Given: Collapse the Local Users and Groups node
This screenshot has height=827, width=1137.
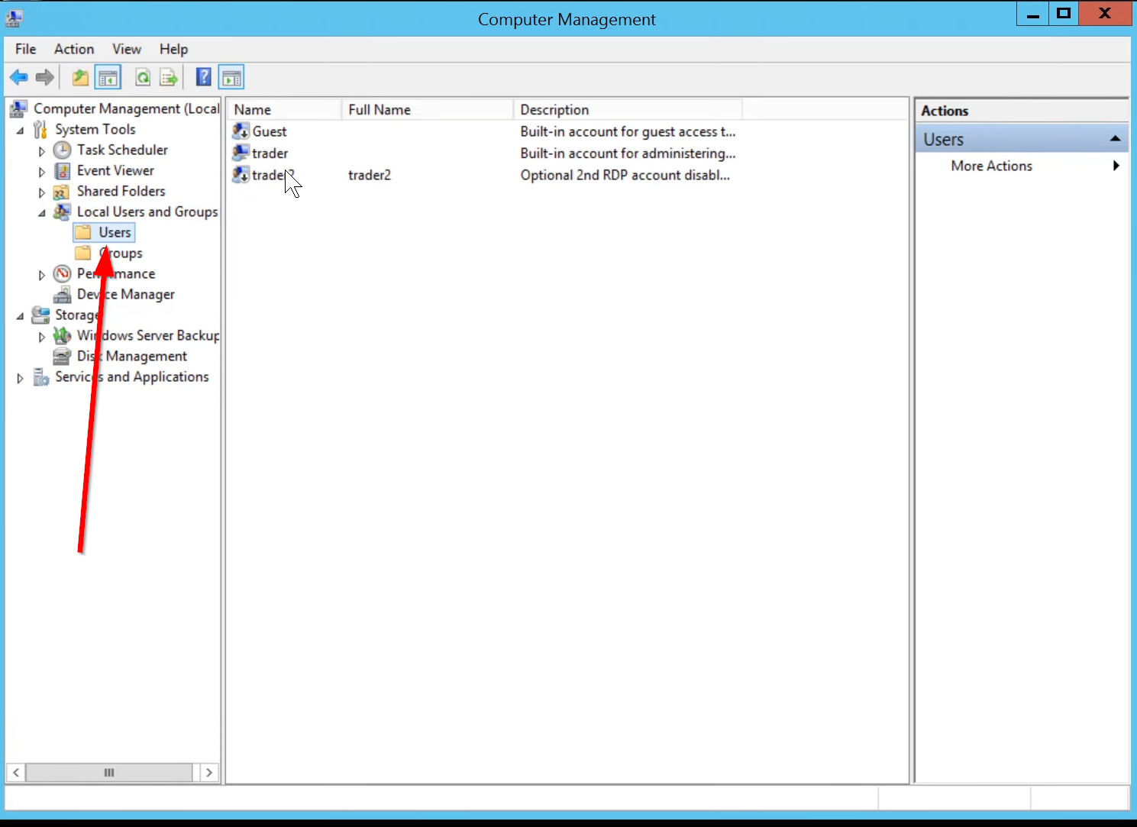Looking at the screenshot, I should [x=42, y=212].
